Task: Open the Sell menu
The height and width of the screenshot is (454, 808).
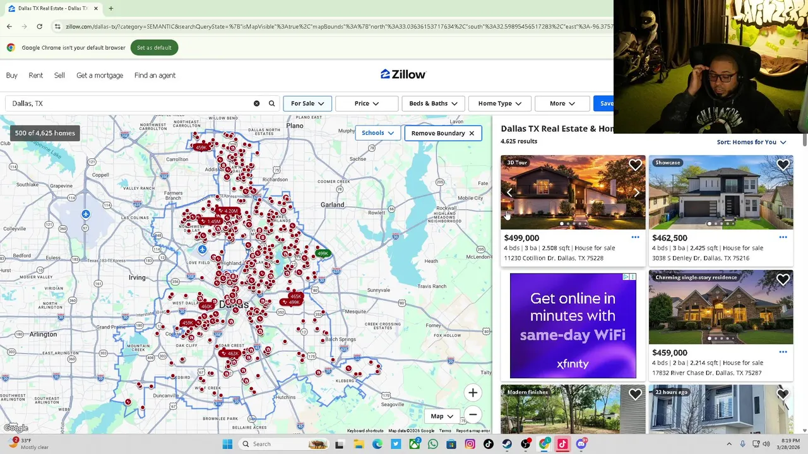Action: [x=59, y=75]
